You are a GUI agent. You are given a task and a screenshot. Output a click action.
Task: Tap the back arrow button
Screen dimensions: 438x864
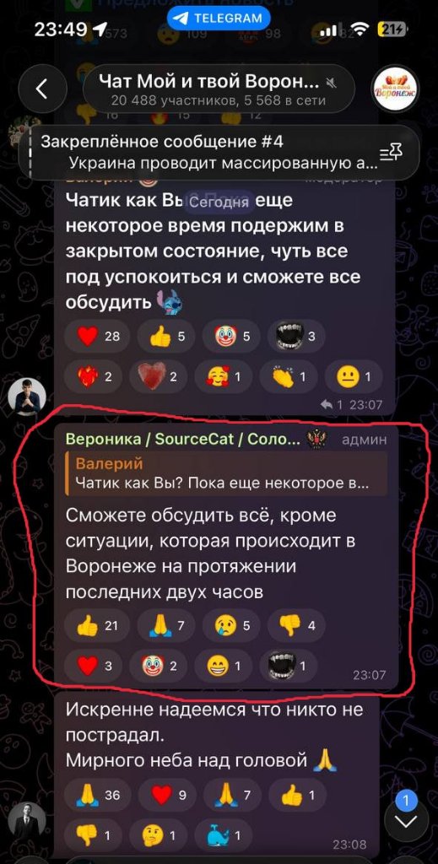click(42, 88)
